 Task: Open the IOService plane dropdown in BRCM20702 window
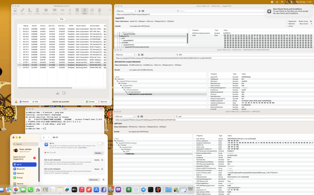click(x=125, y=55)
